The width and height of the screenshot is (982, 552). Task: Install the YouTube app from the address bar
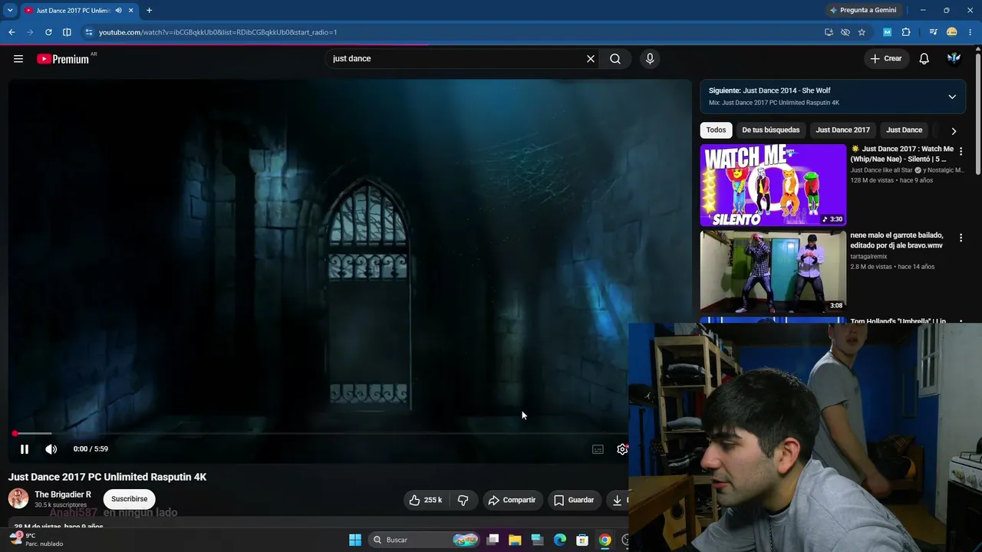(x=829, y=32)
